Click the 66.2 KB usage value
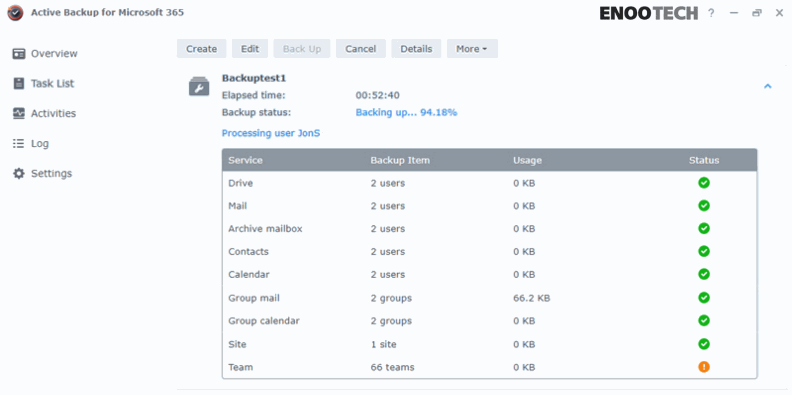This screenshot has width=792, height=395. tap(531, 298)
